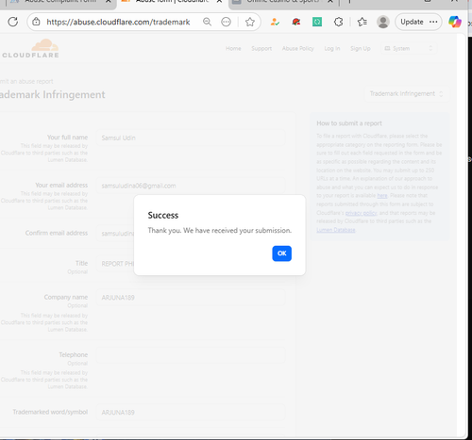Click the Cloudflare logo
The image size is (472, 440).
point(30,49)
